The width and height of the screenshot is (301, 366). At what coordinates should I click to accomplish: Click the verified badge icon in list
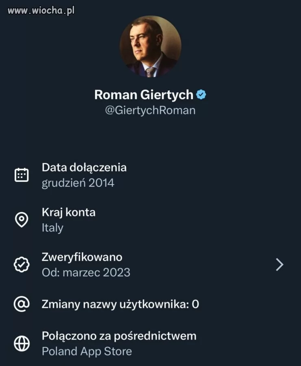click(x=22, y=265)
